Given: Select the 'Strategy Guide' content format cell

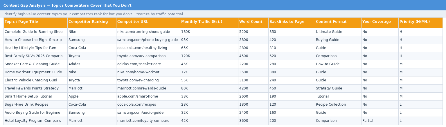Looking at the screenshot, I should pos(338,88).
